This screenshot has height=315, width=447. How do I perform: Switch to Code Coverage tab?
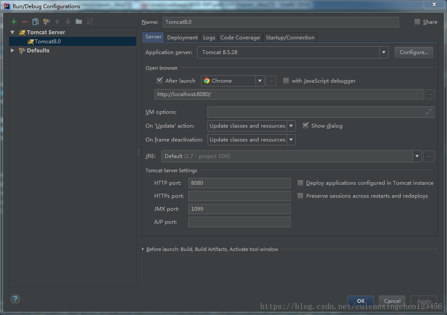coord(240,38)
